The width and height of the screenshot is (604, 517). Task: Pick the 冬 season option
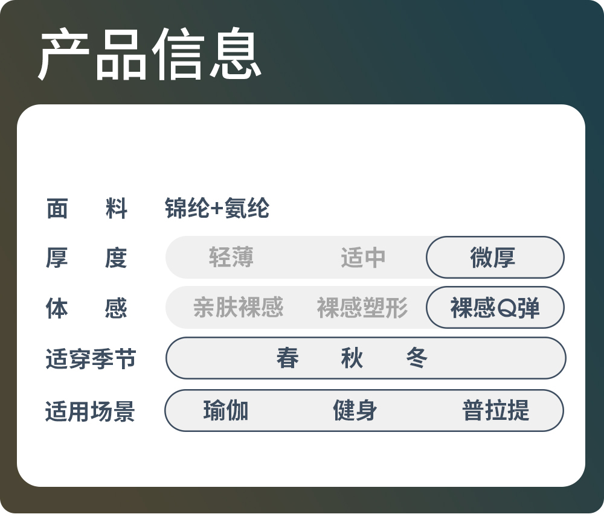tap(417, 358)
